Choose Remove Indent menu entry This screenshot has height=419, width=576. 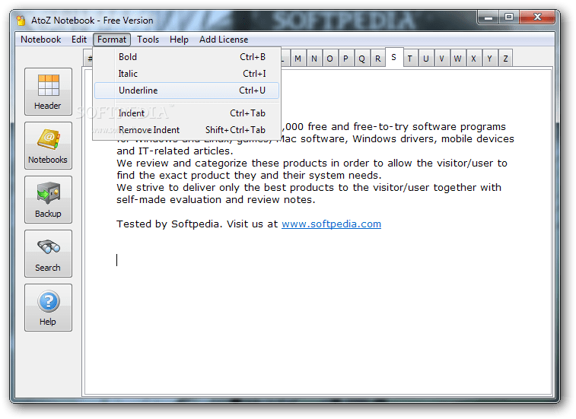point(186,130)
